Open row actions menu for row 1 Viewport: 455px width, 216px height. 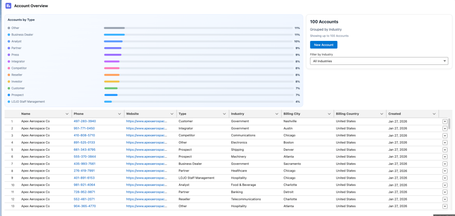pos(445,121)
